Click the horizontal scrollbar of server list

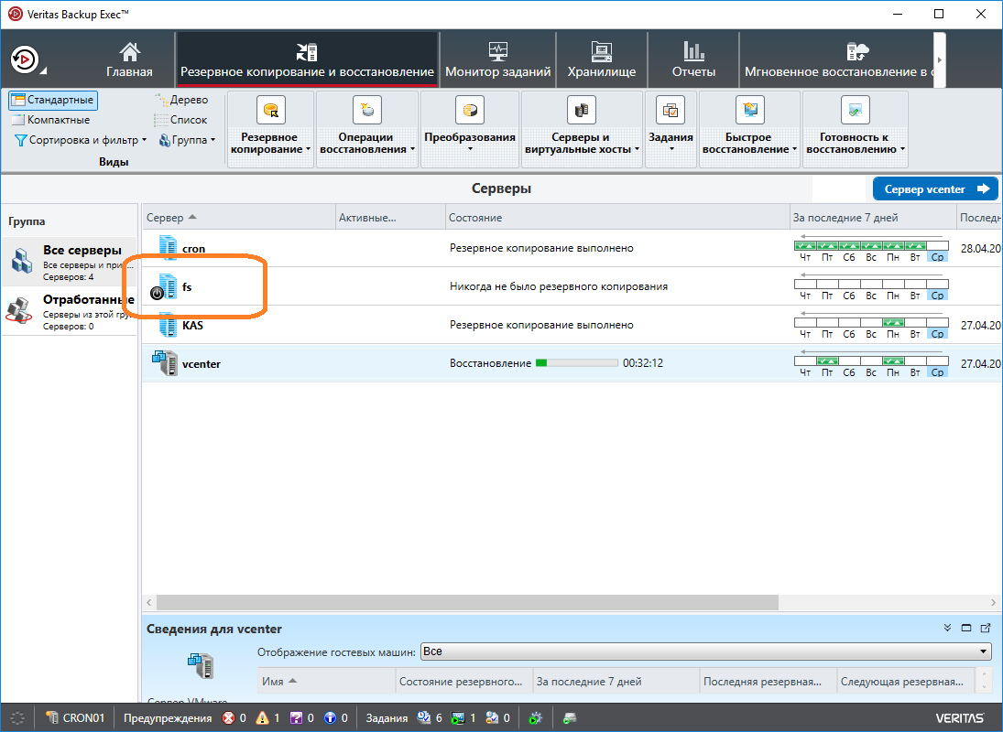[467, 602]
